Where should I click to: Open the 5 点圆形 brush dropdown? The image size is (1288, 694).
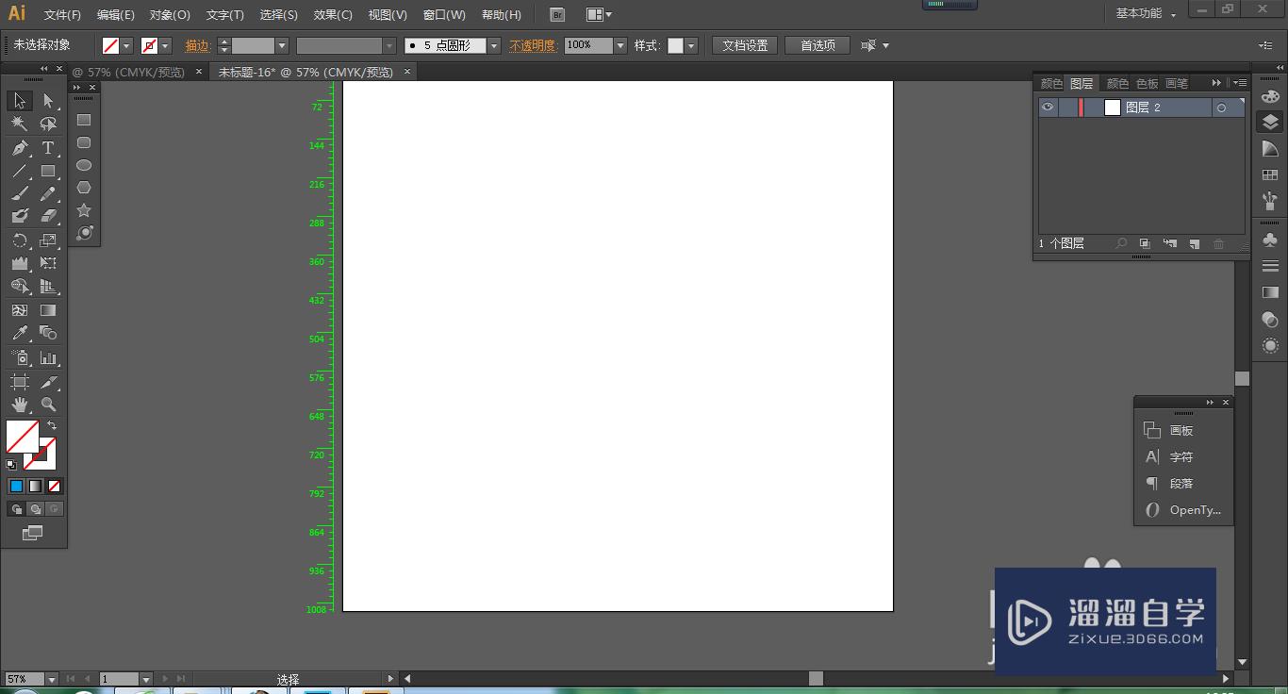pos(494,45)
